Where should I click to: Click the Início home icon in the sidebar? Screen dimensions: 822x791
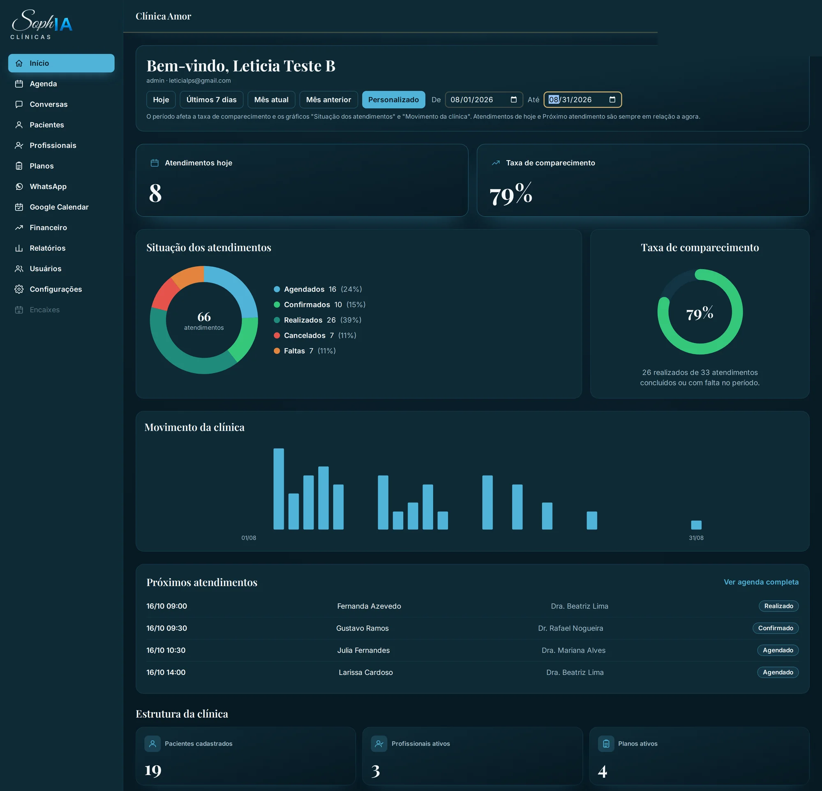19,63
